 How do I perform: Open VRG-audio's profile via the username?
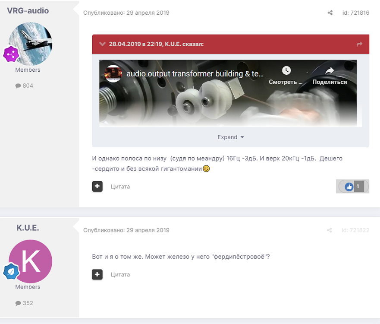(x=28, y=11)
